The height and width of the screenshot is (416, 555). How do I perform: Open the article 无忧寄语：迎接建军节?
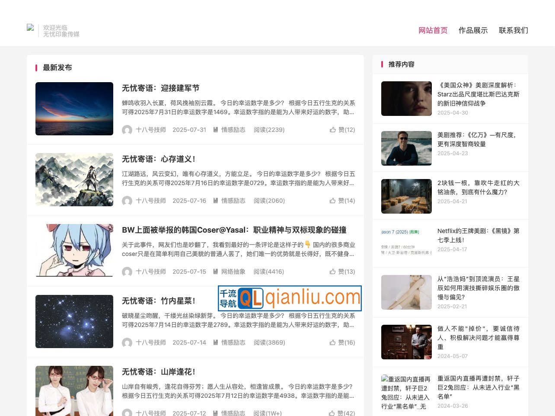click(x=160, y=88)
